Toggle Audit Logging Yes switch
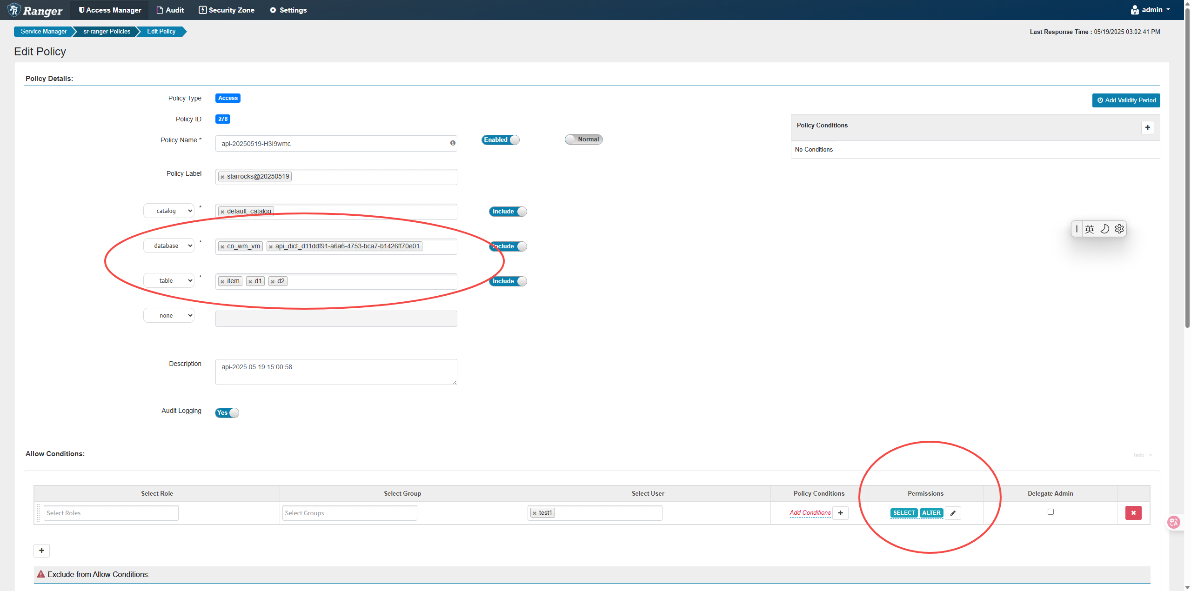Screen dimensions: 1191x591 [x=227, y=413]
